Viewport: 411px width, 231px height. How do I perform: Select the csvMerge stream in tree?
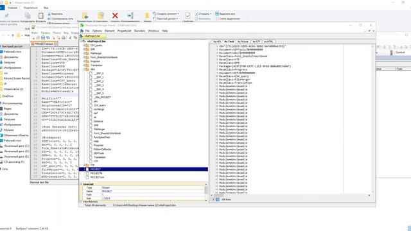(x=99, y=109)
